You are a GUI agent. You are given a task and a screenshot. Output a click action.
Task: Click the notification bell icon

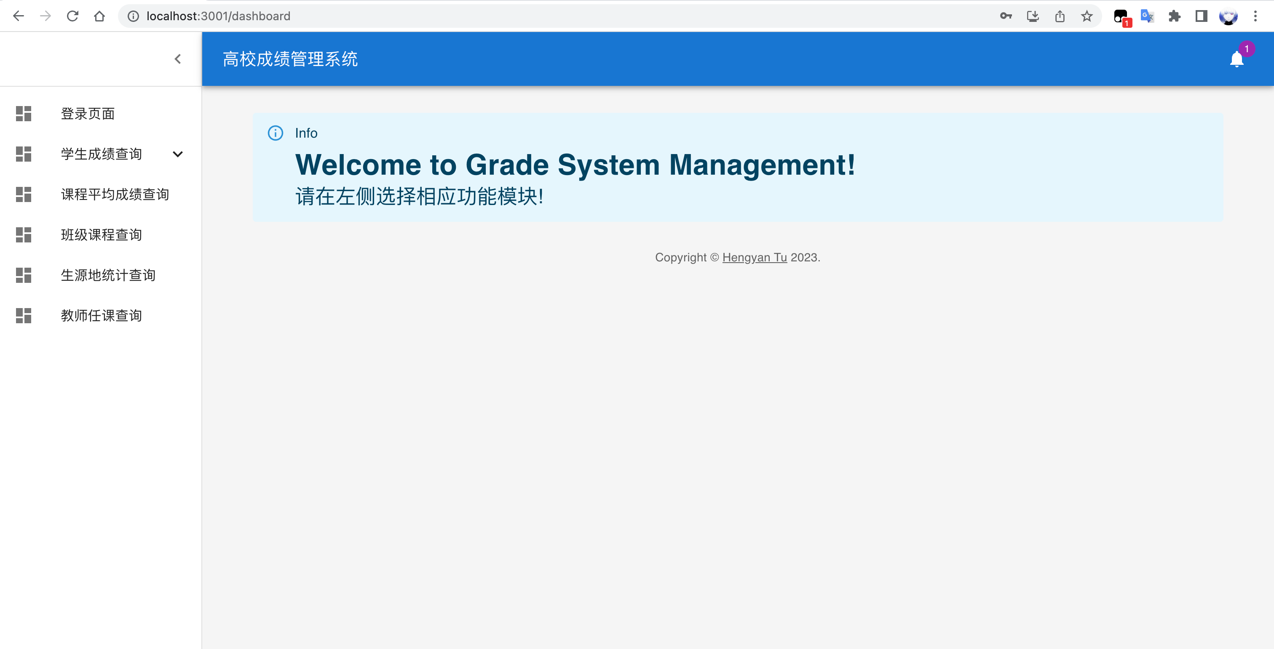pos(1236,59)
